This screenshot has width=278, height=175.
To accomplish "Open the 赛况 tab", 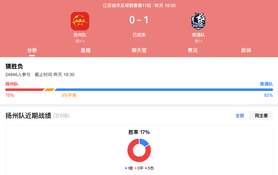I will pyautogui.click(x=192, y=50).
